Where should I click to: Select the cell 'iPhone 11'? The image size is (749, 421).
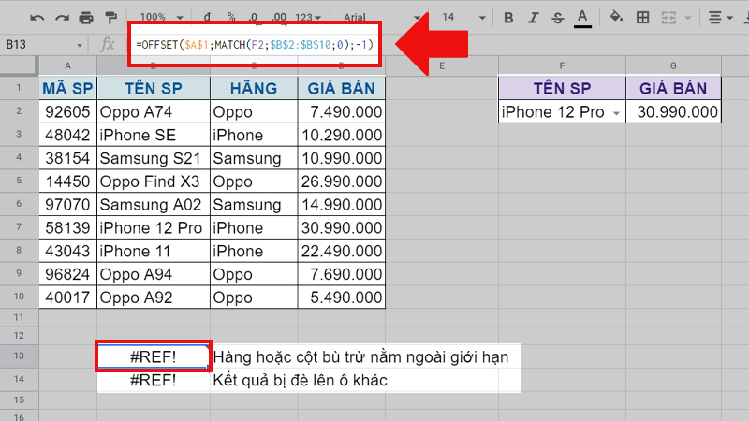[154, 251]
